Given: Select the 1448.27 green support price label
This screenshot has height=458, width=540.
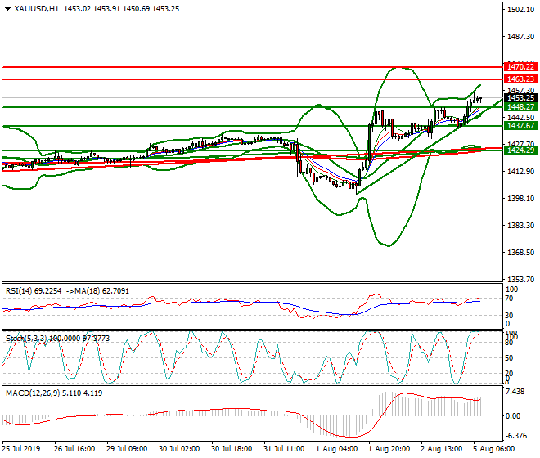Looking at the screenshot, I should pos(520,107).
